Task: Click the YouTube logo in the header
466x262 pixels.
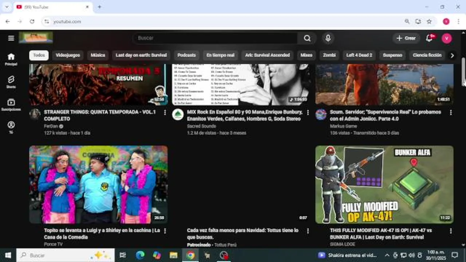Action: pyautogui.click(x=36, y=37)
